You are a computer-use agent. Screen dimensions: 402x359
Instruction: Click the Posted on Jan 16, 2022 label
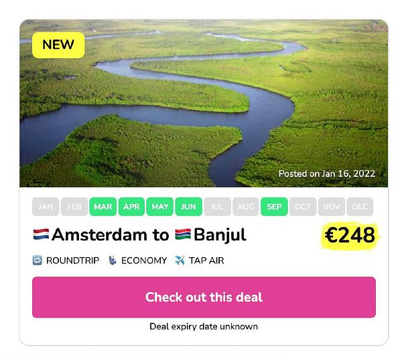point(327,173)
